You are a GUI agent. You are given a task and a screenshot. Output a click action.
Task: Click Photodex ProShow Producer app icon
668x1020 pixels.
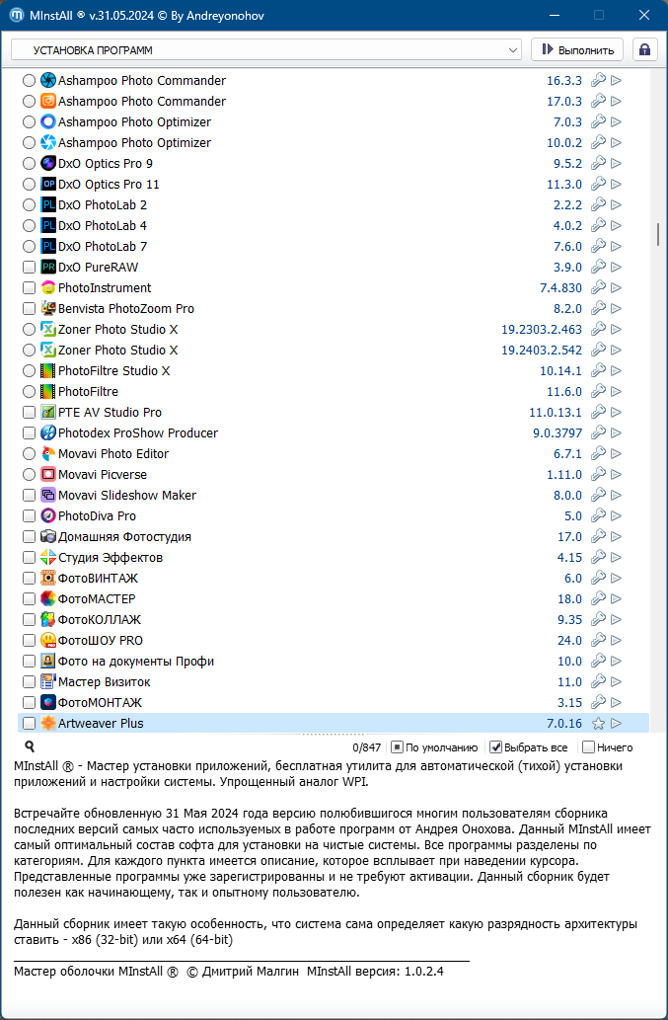tap(48, 433)
